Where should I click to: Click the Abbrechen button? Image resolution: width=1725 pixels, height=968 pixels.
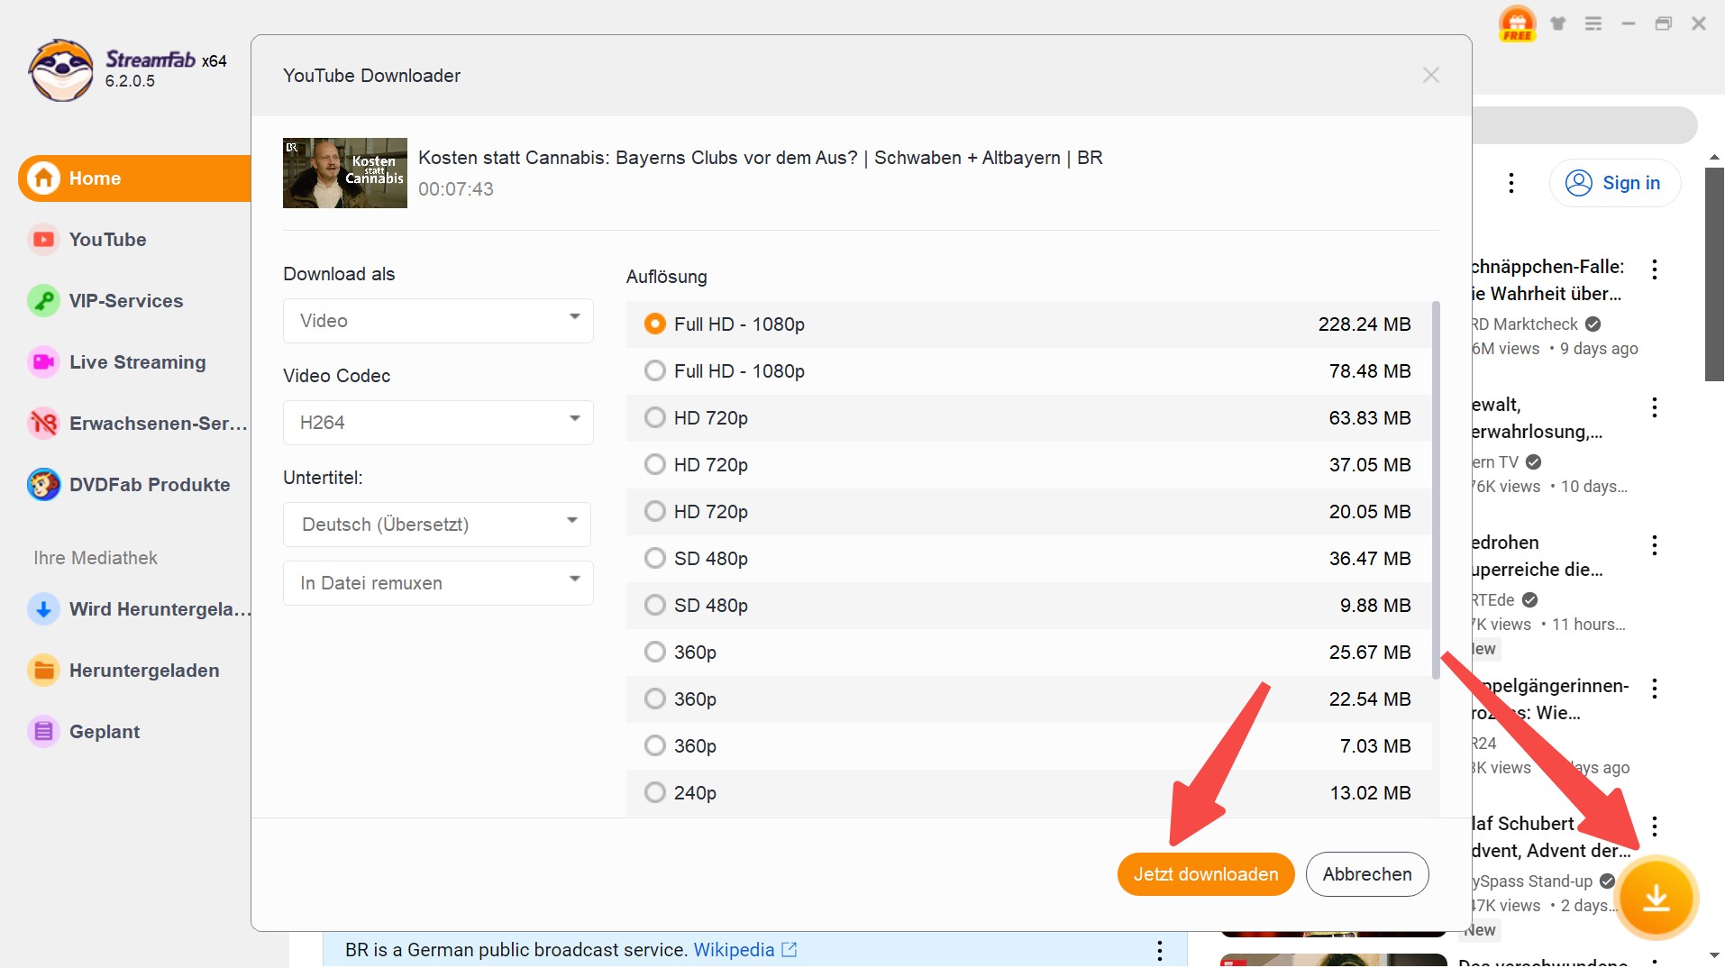[1367, 874]
